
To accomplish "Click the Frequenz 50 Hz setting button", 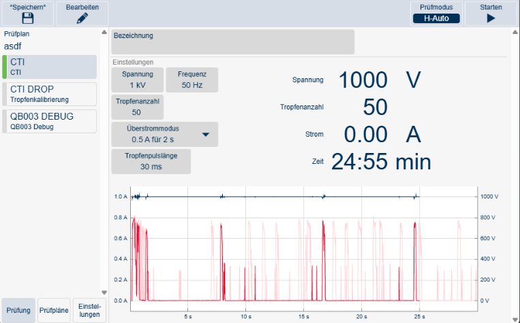I will pyautogui.click(x=192, y=80).
